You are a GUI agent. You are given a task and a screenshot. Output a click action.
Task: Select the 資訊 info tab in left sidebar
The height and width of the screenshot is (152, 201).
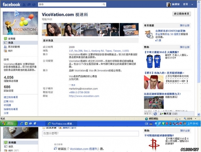(20, 43)
